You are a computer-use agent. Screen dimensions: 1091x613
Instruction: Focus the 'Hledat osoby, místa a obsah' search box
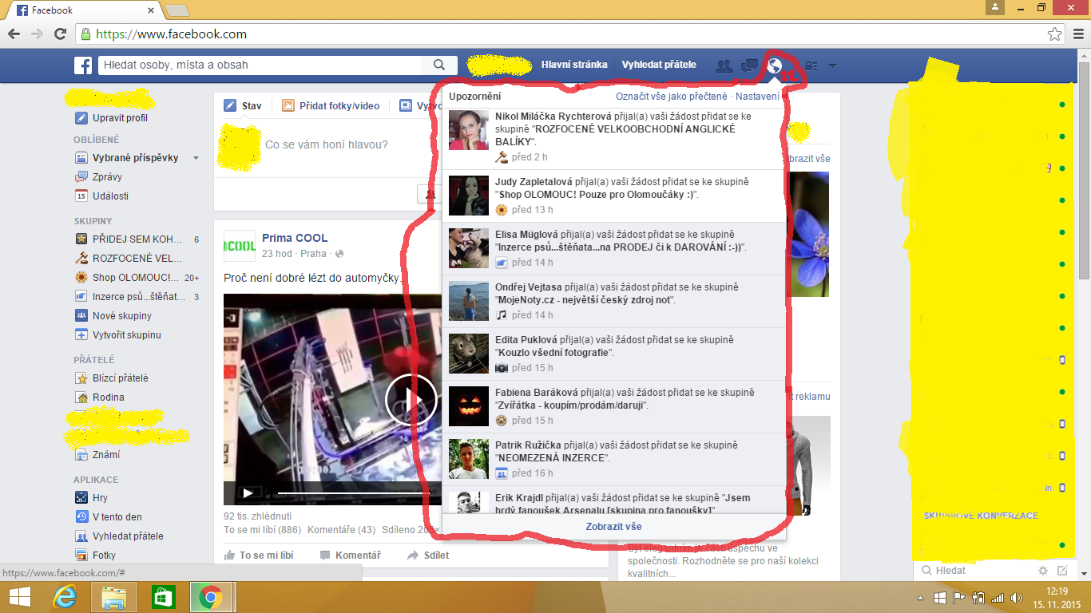[x=260, y=65]
